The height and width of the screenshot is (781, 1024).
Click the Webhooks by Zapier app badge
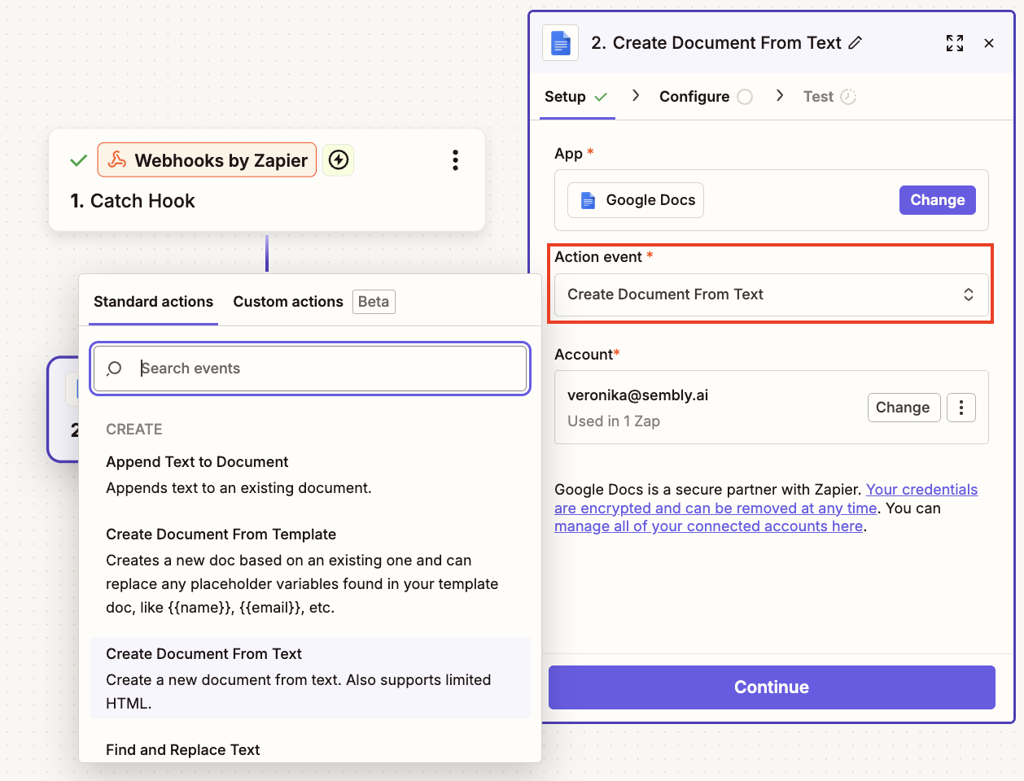(x=207, y=160)
